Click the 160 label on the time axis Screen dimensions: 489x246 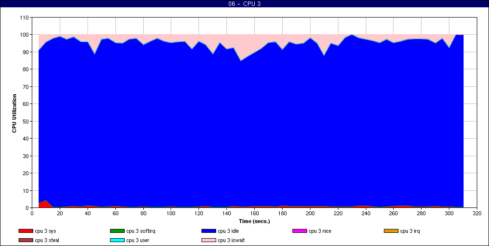coord(254,213)
